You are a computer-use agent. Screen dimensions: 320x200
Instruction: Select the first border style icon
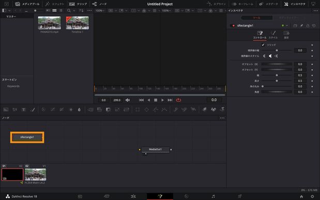pyautogui.click(x=264, y=56)
